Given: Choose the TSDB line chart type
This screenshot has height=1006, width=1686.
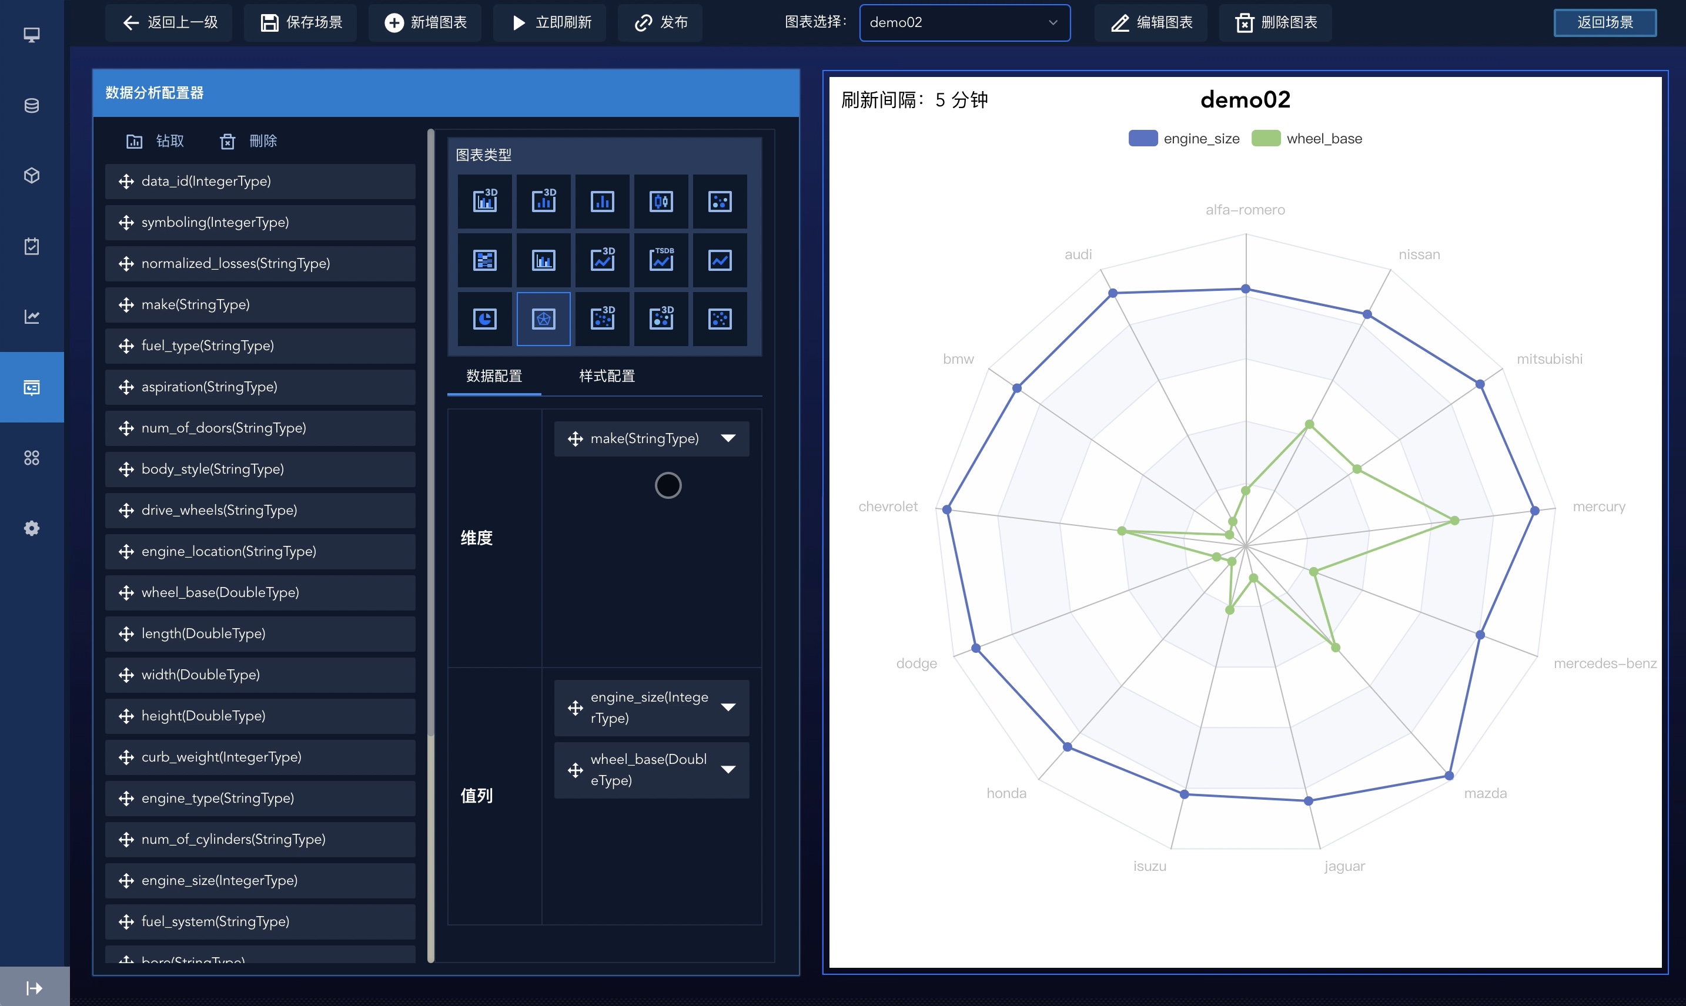Looking at the screenshot, I should pos(661,260).
